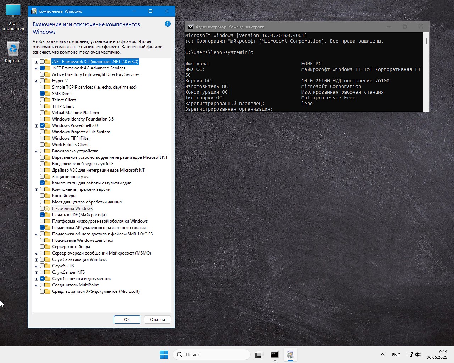This screenshot has height=363, width=454.
Task: Click OK in Windows Features dialog
Action: 127,319
